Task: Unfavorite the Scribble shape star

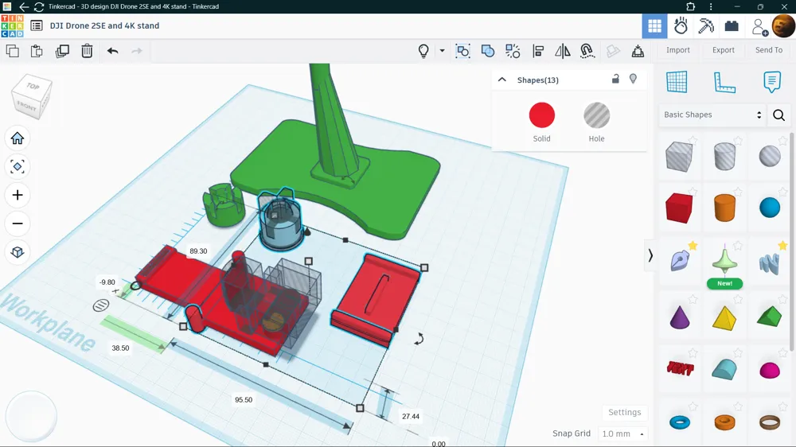Action: pos(693,246)
